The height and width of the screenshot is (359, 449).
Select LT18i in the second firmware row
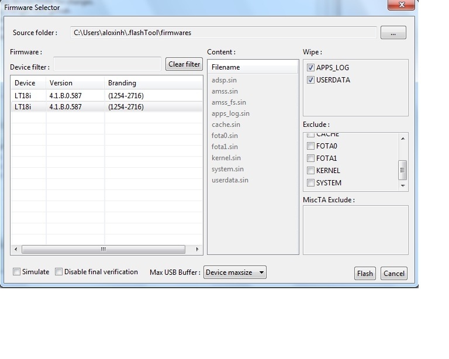tap(23, 107)
